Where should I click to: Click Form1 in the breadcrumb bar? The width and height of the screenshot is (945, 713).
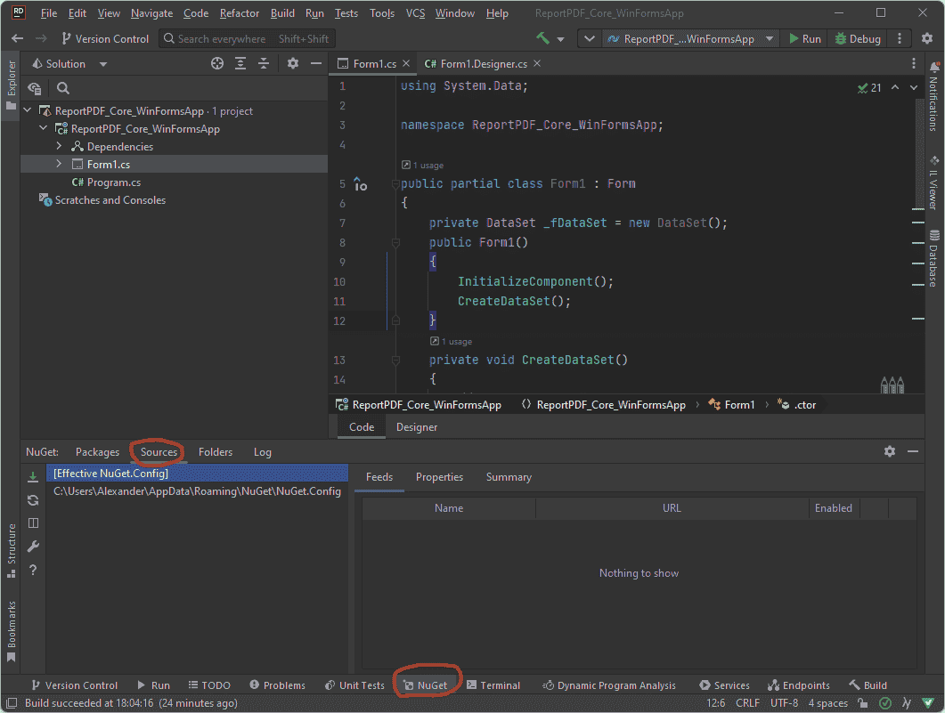click(731, 405)
